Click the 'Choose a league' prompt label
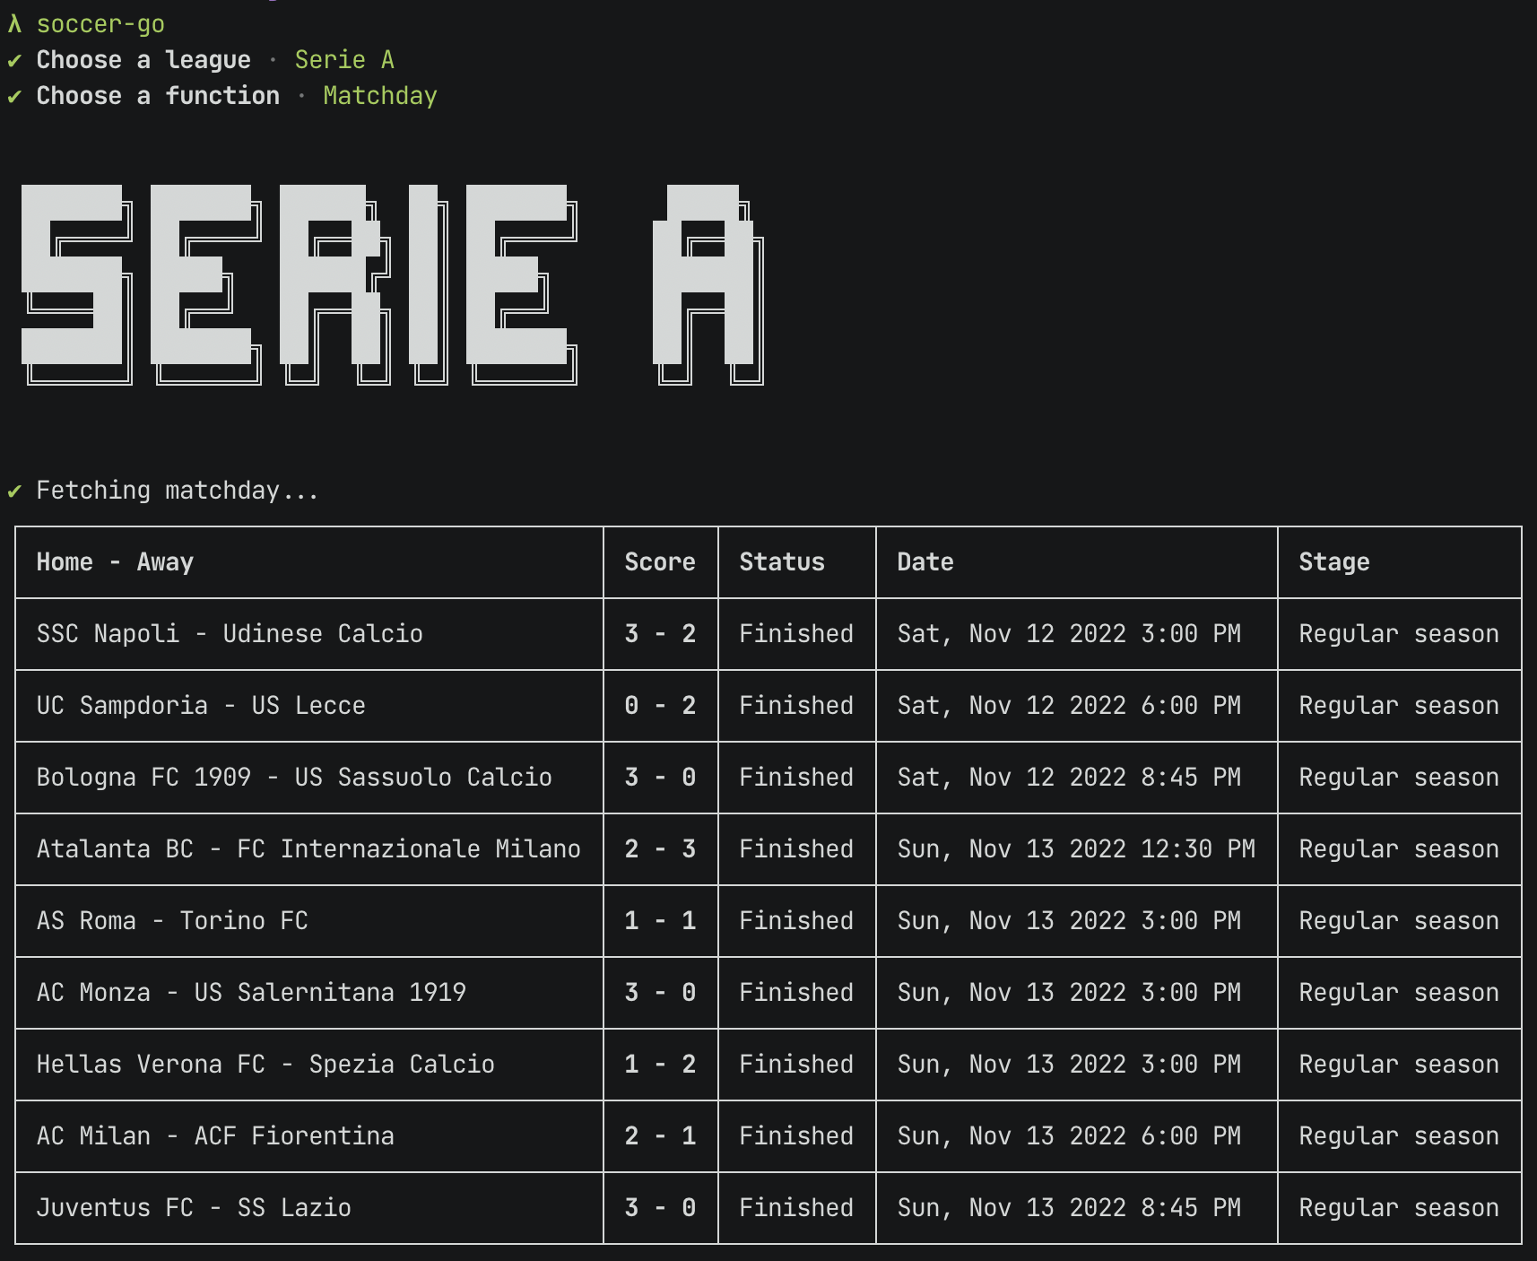The width and height of the screenshot is (1537, 1261). pos(143,60)
